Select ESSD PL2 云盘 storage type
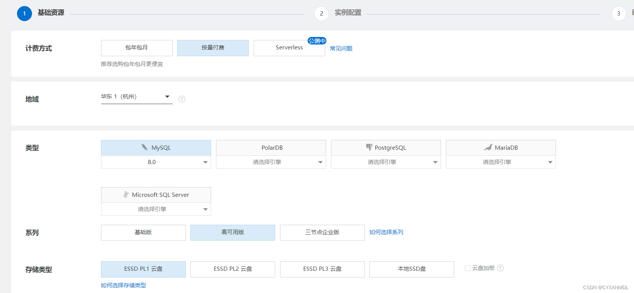634x293 pixels. point(233,269)
